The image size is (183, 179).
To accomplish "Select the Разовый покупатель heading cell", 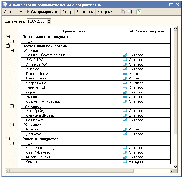I will pyautogui.click(x=74, y=139).
